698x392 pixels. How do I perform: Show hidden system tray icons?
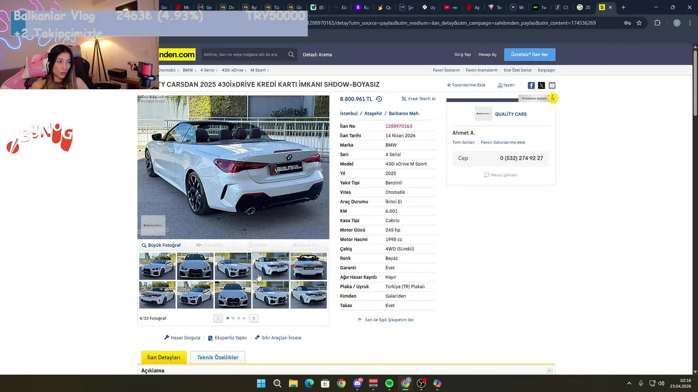point(629,383)
